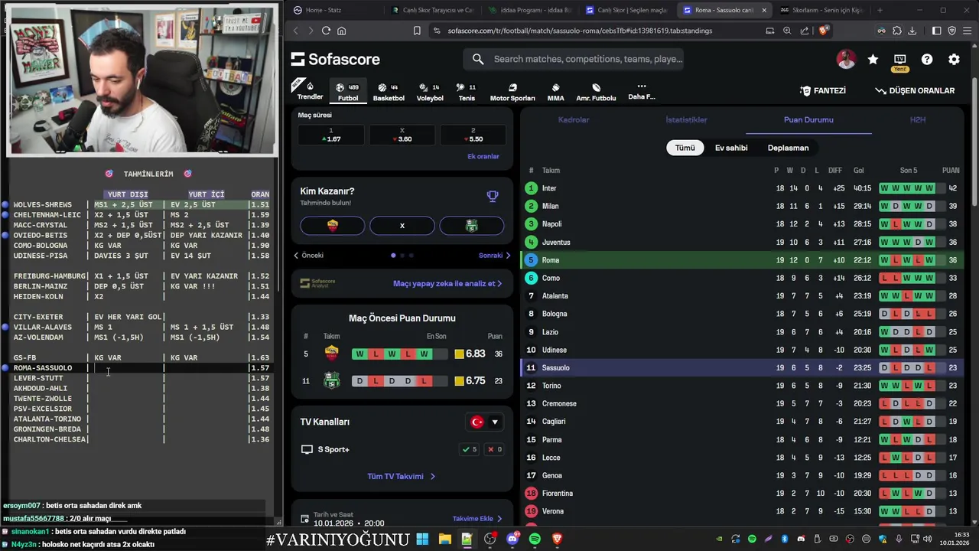This screenshot has height=551, width=979.
Task: Switch to the Kadrolar tab
Action: [574, 120]
